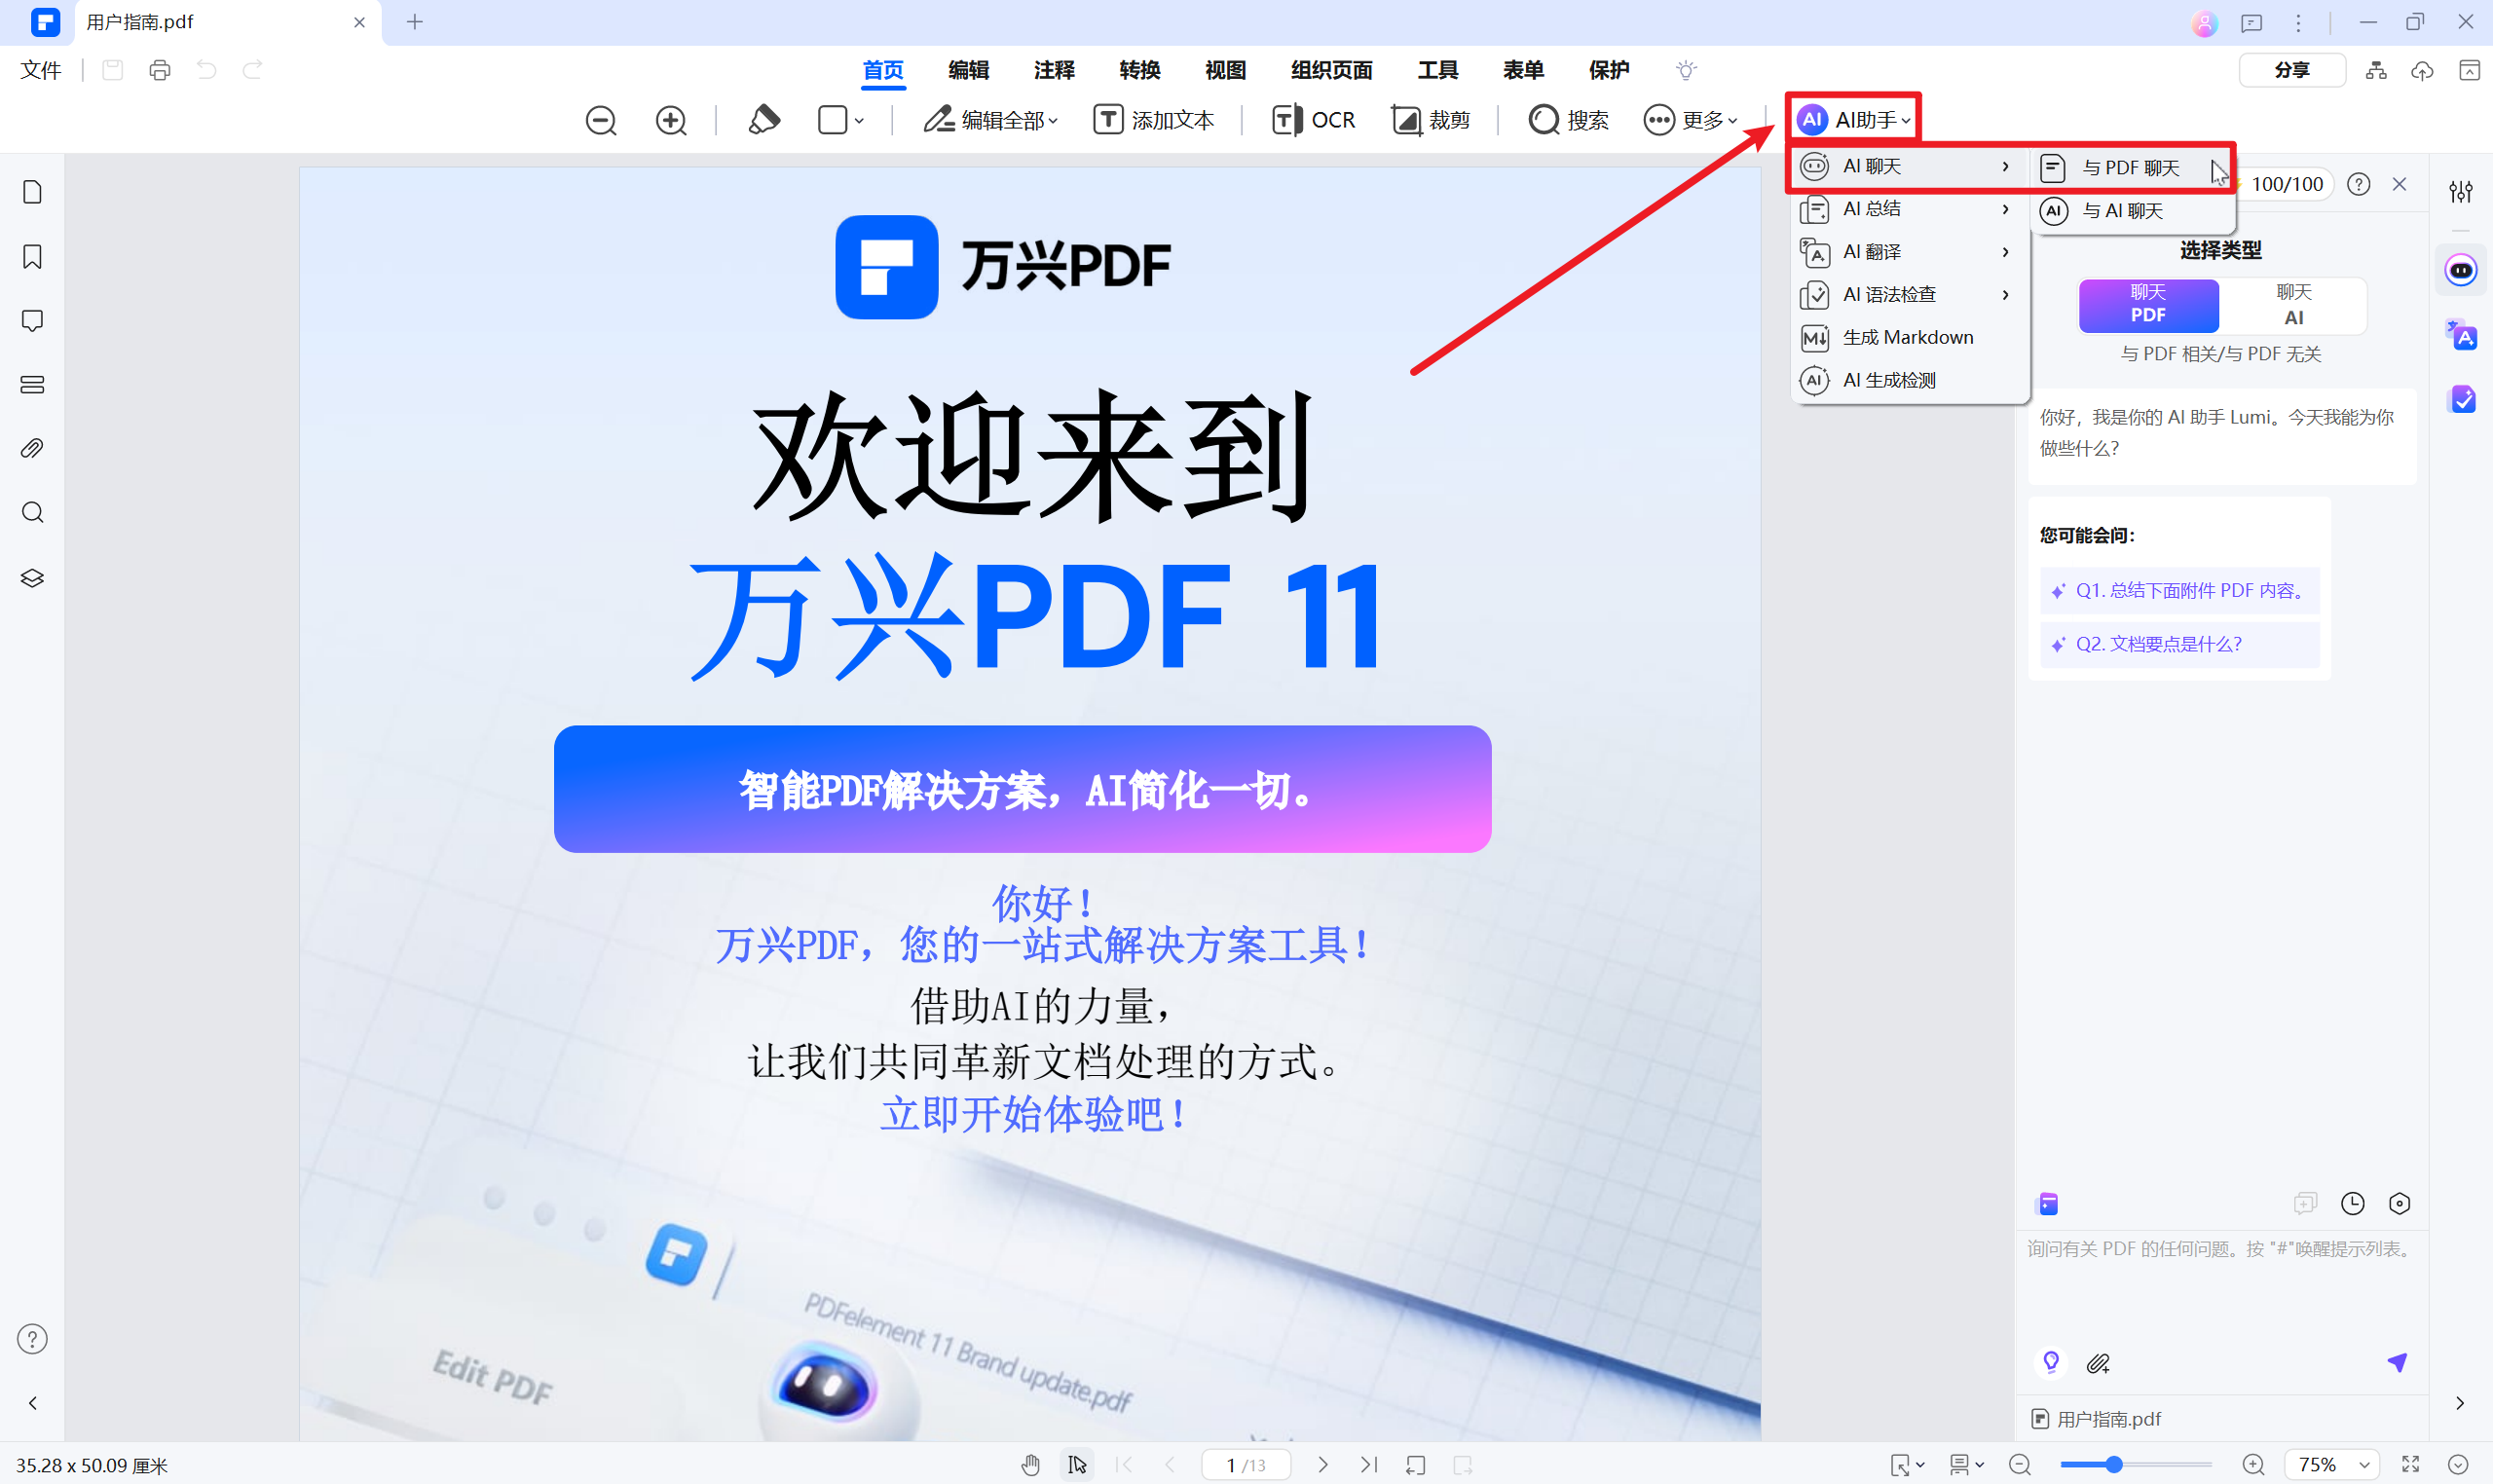
Task: Attach a file in the AI chat input
Action: [2097, 1362]
